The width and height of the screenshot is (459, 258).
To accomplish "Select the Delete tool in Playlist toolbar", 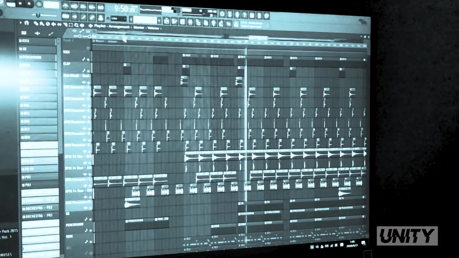I will (x=48, y=24).
